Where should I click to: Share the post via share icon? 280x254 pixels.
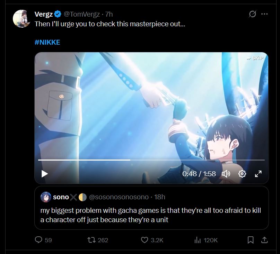coord(264,240)
